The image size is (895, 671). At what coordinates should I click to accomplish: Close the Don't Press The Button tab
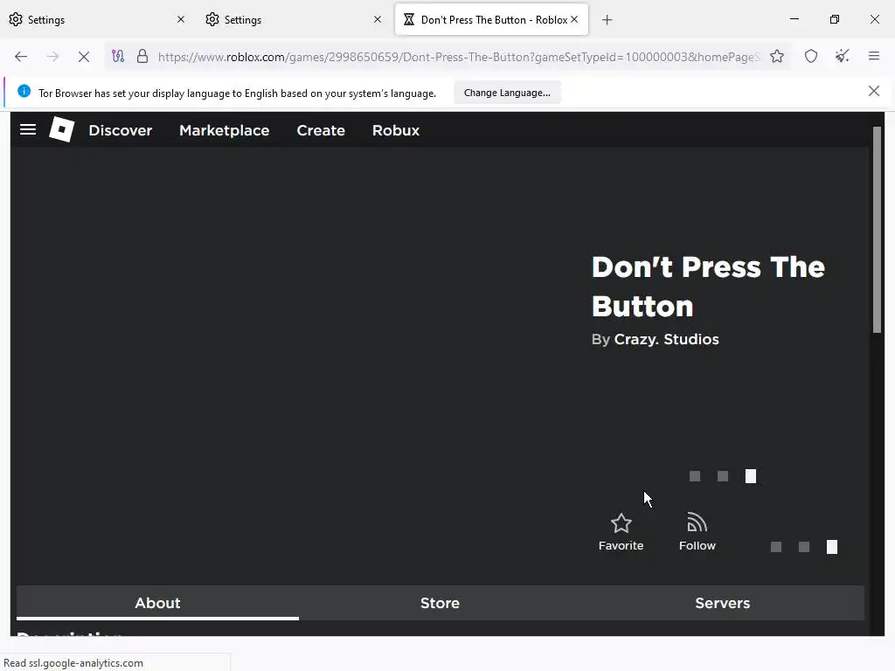[574, 19]
